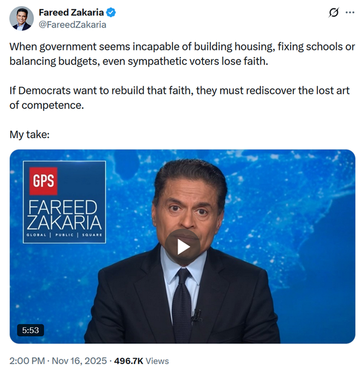Click the 5:53 video duration badge
The height and width of the screenshot is (369, 361).
pos(30,330)
